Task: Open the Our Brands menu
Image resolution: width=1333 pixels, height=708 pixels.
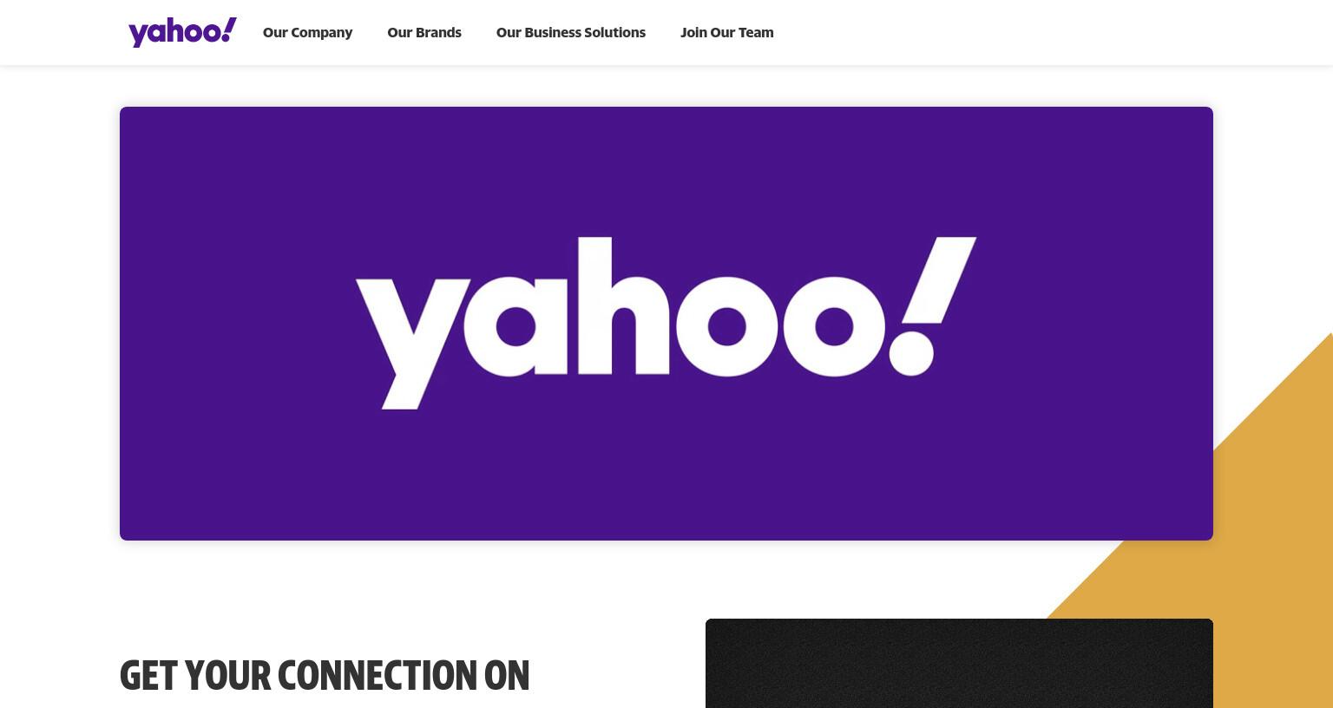Action: [424, 32]
